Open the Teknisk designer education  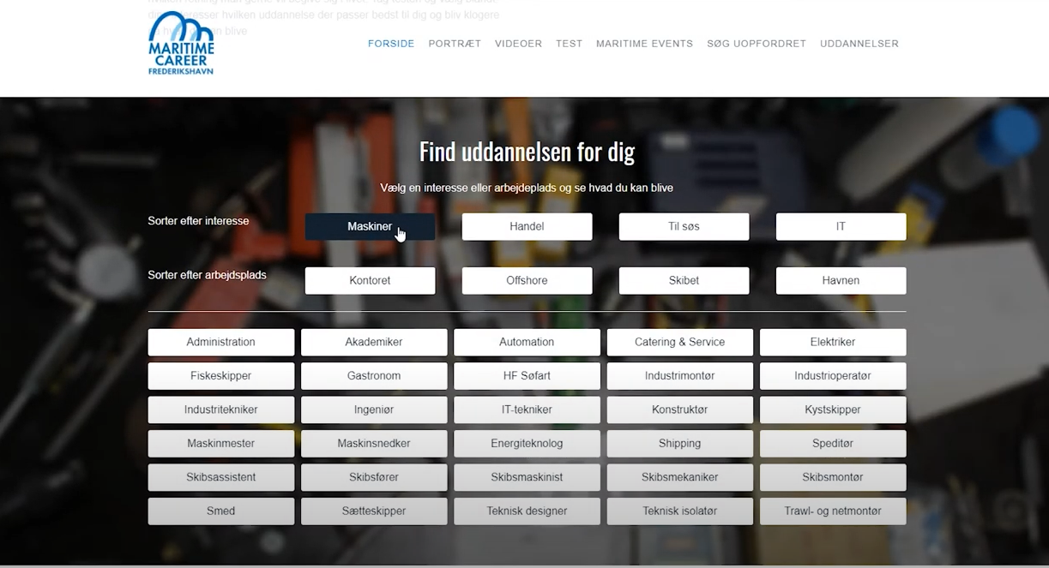pyautogui.click(x=527, y=511)
